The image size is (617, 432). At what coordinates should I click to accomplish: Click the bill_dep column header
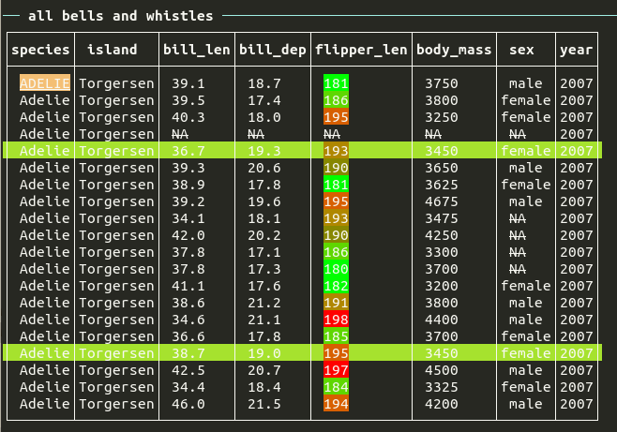[271, 50]
